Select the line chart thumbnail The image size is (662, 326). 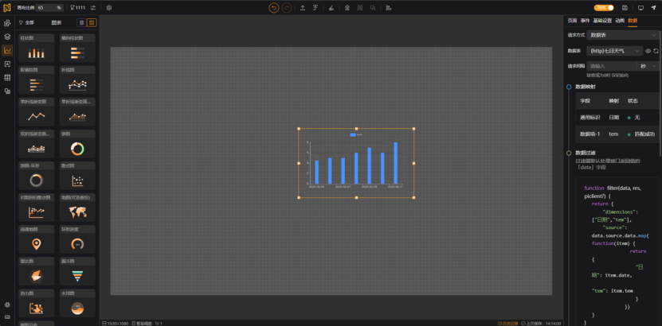click(x=77, y=80)
